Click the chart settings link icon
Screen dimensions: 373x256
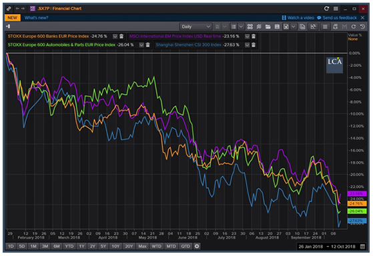click(x=335, y=27)
